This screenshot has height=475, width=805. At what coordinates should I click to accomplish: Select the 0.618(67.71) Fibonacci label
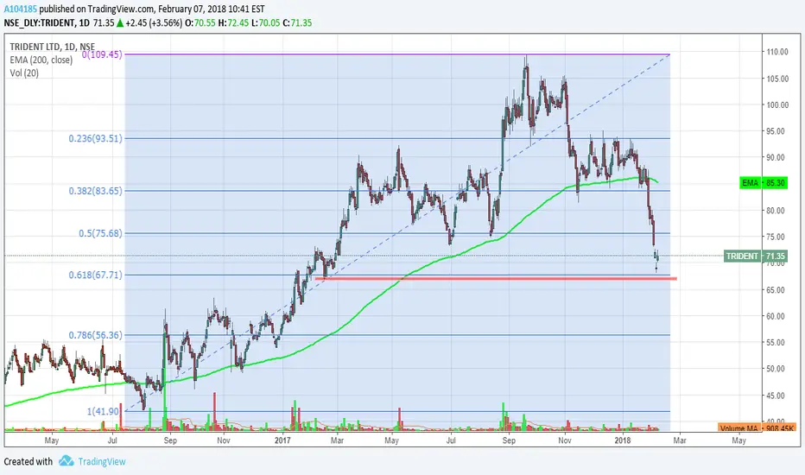click(96, 275)
